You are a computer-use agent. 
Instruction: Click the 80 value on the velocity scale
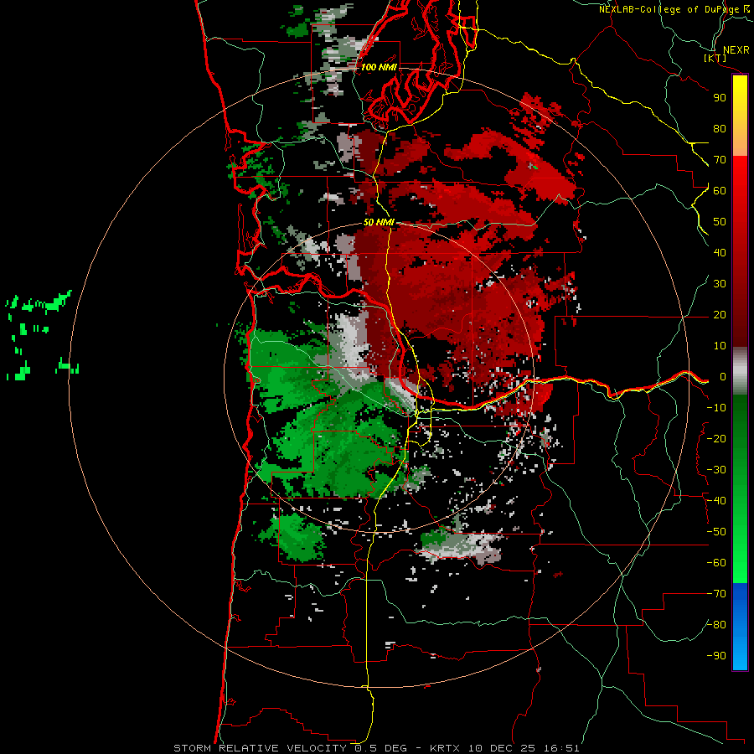[x=720, y=128]
